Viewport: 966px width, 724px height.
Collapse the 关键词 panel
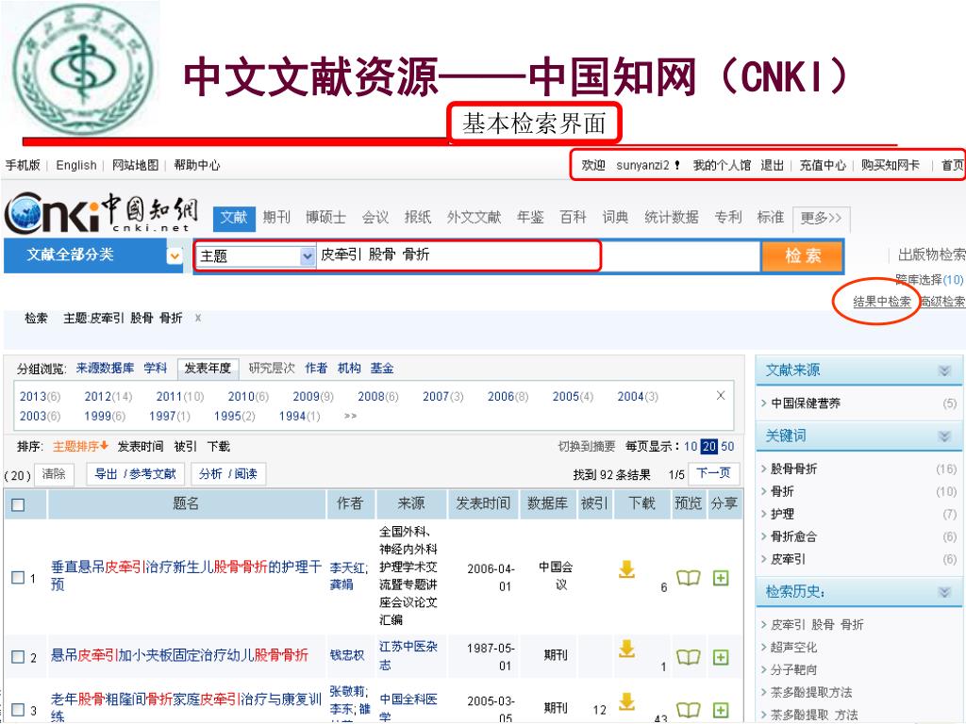click(943, 436)
